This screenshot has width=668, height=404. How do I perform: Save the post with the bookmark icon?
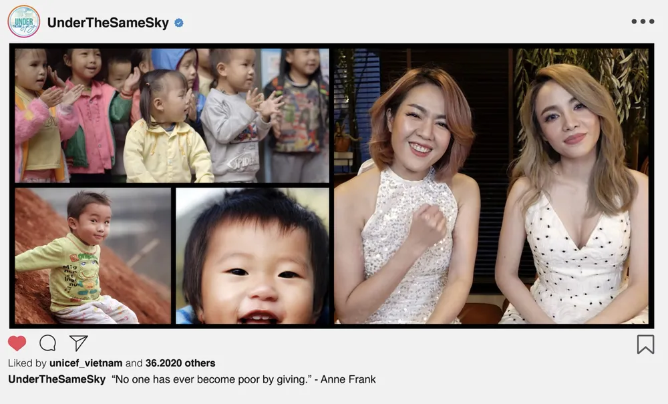tap(645, 344)
